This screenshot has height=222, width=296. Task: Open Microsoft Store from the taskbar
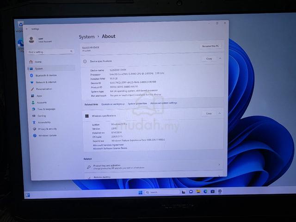(x=213, y=191)
